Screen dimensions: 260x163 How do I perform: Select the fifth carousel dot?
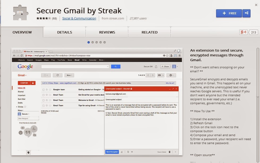point(104,42)
